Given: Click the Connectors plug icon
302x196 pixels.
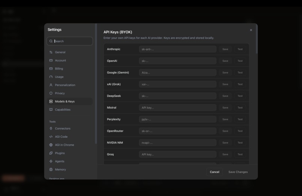Looking at the screenshot, I should click(51, 128).
